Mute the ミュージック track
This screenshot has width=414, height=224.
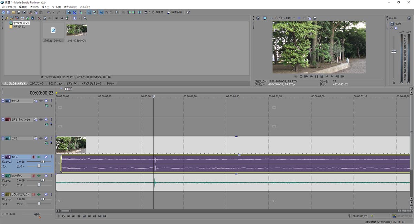(46, 175)
